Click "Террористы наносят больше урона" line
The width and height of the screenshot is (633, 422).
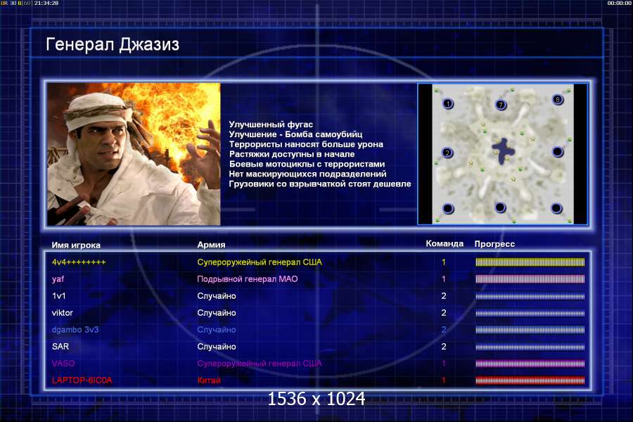(306, 144)
